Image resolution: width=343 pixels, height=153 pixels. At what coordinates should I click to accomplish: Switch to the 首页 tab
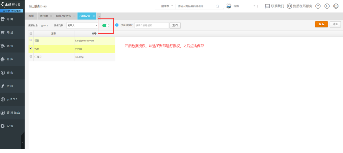(31, 16)
